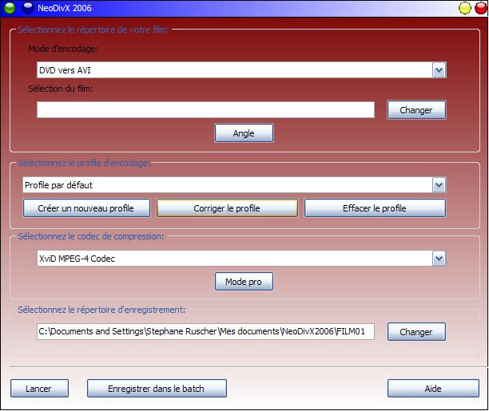Click 'Sélectionnez le profile d'encodage:' heading

[x=84, y=163]
